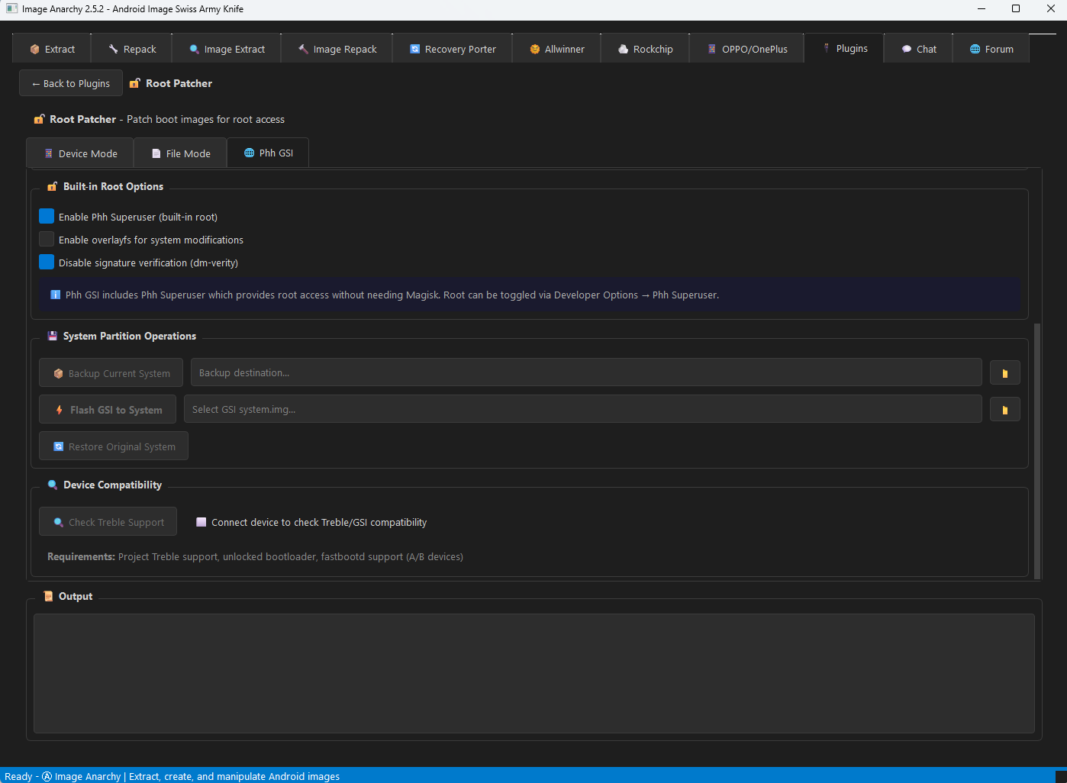The width and height of the screenshot is (1067, 783).
Task: Toggle the dm-verity signature verification checkbox
Action: pyautogui.click(x=46, y=262)
